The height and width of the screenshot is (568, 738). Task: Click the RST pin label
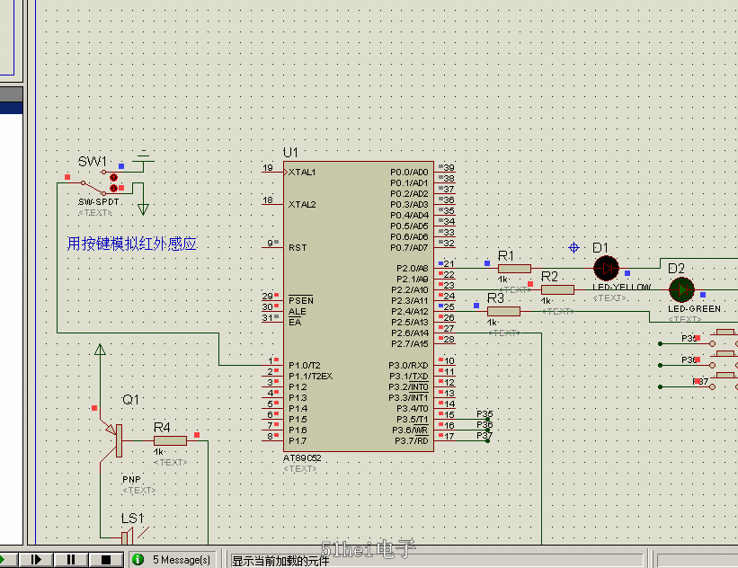point(298,247)
